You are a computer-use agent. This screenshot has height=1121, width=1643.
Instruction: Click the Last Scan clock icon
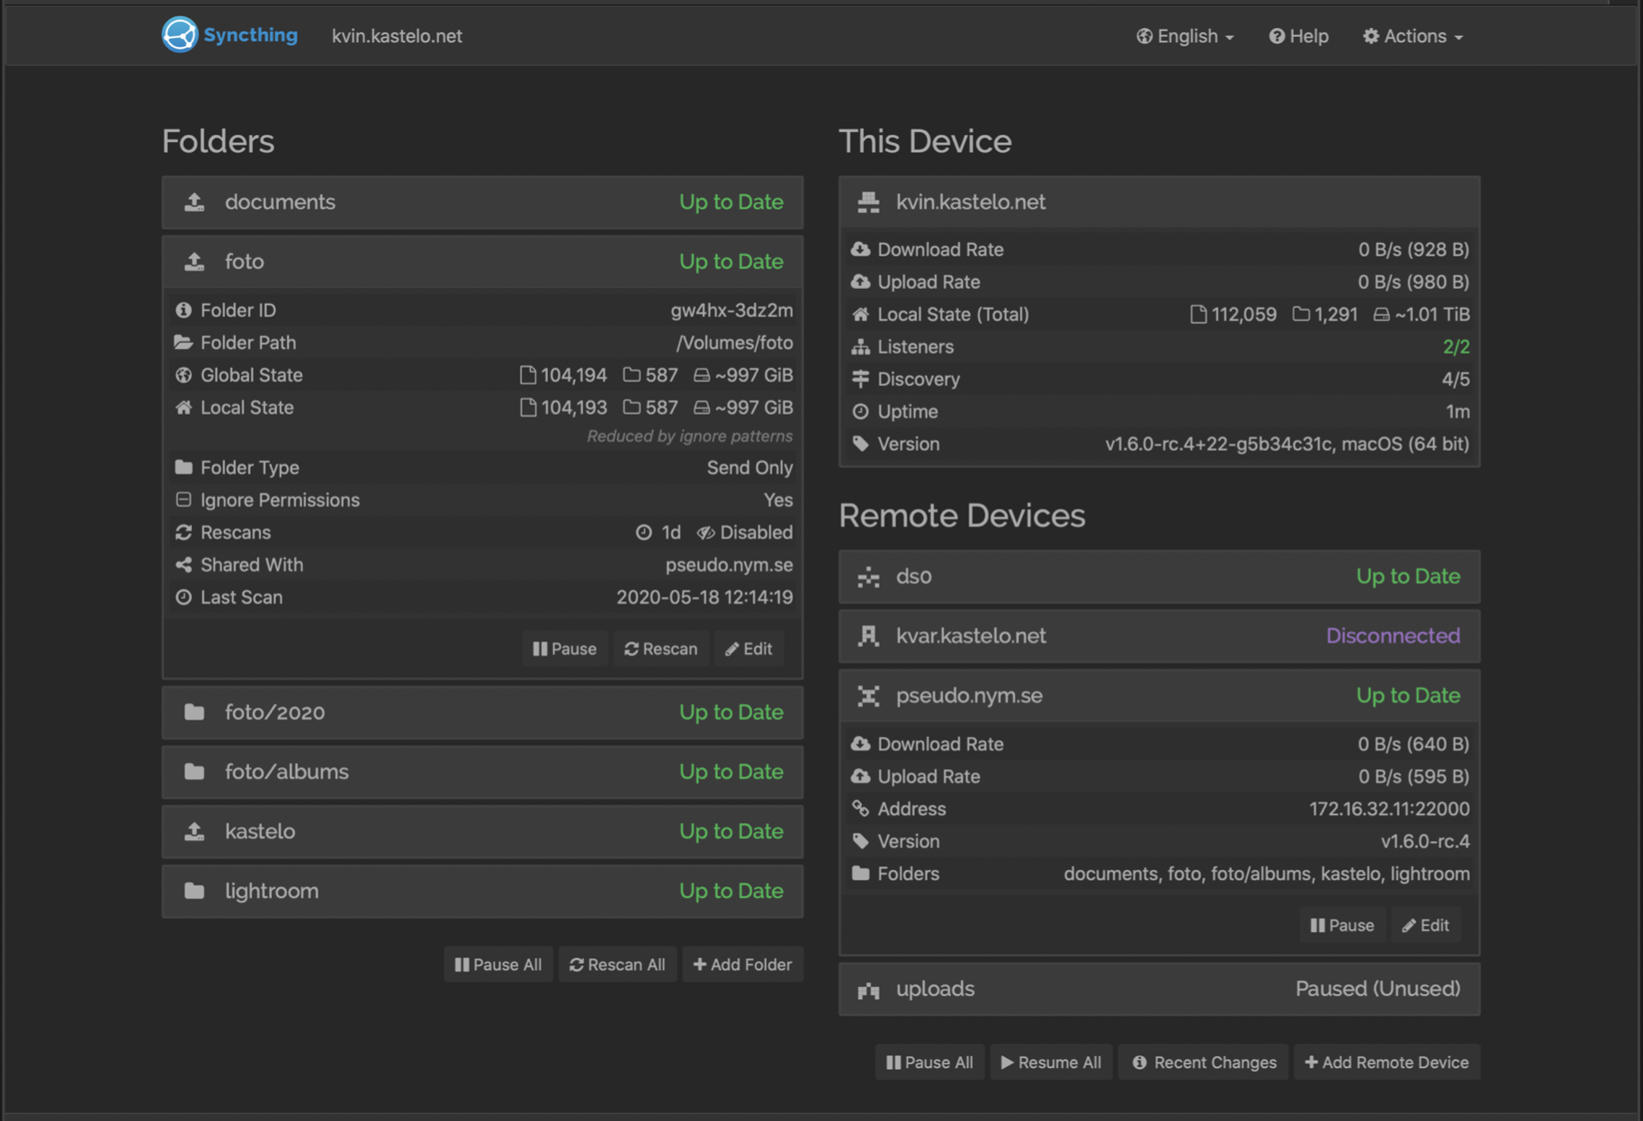(x=184, y=596)
